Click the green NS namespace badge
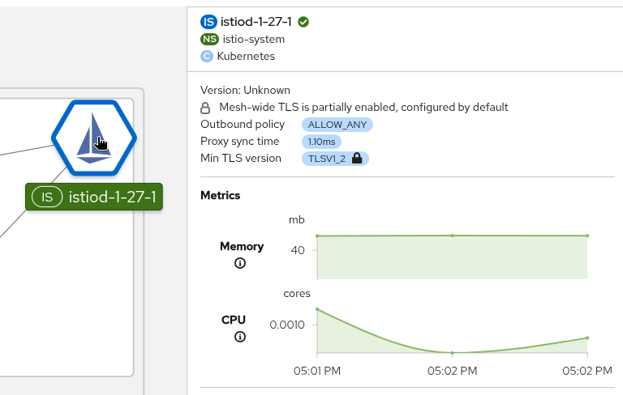 208,39
